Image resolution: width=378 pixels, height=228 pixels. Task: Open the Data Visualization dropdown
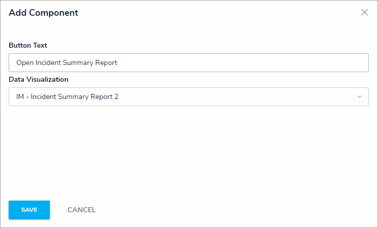[x=188, y=97]
